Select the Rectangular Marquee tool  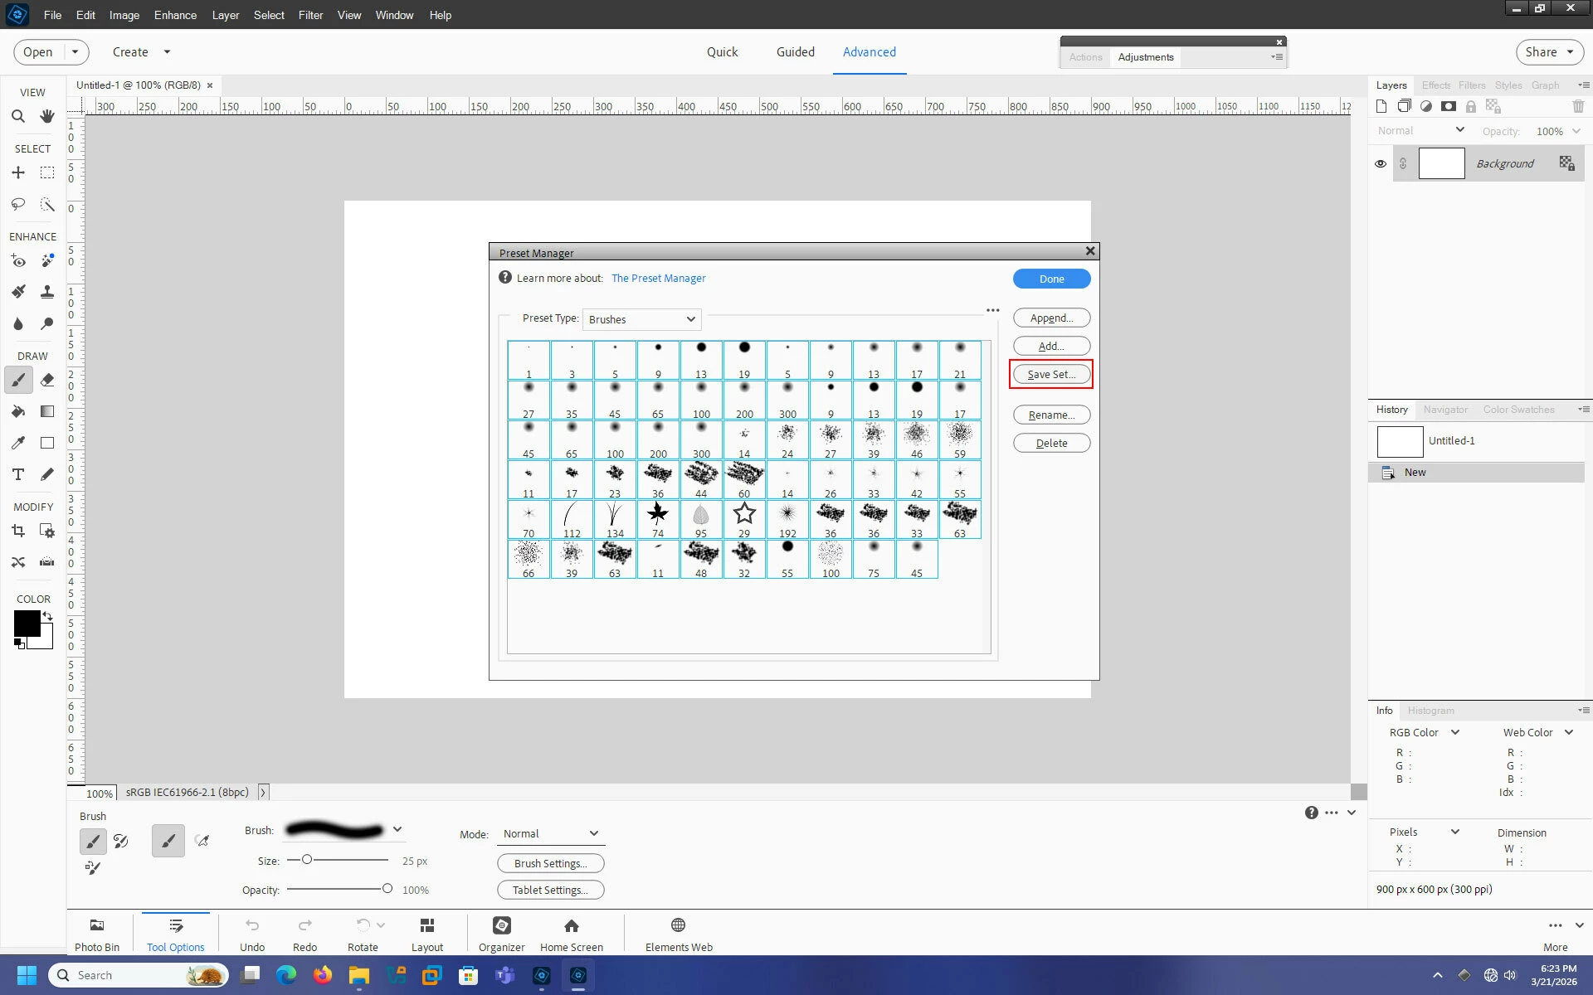pos(47,172)
